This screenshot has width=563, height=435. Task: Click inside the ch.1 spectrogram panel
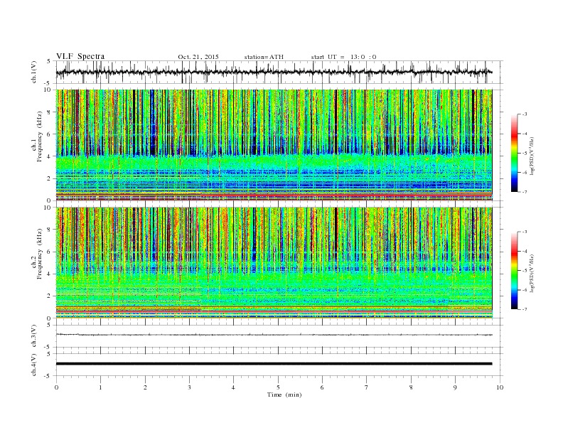274,145
